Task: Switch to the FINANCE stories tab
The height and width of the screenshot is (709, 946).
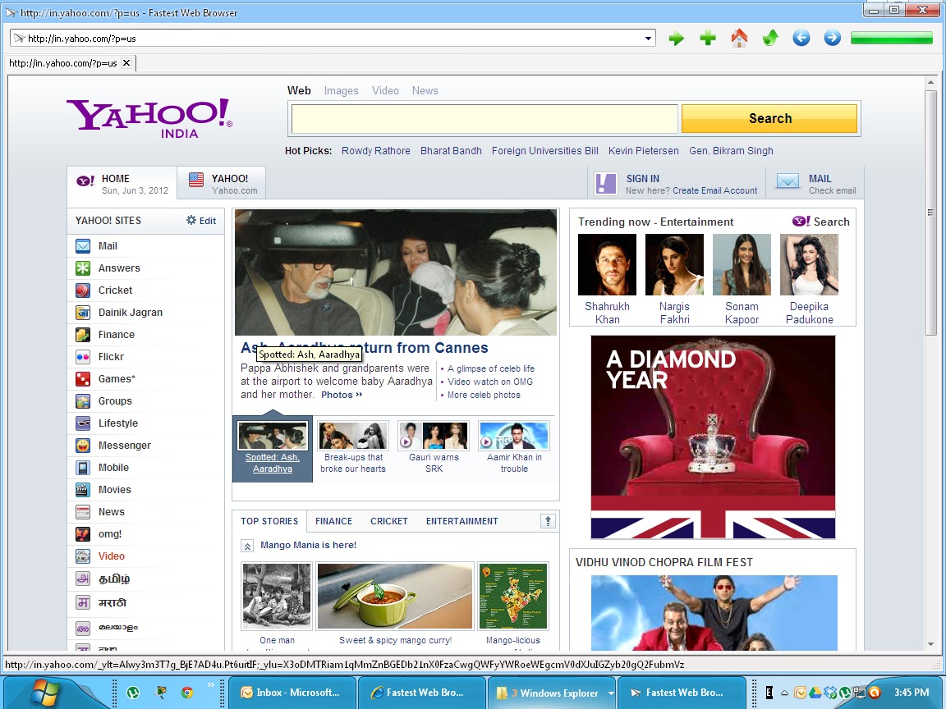Action: [333, 522]
